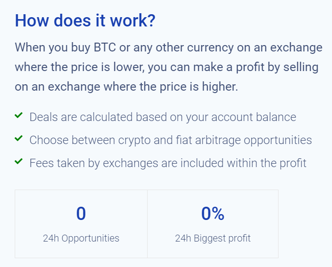
Task: Click the word 'exchange' ending the first paragraph line
Action: coord(296,48)
